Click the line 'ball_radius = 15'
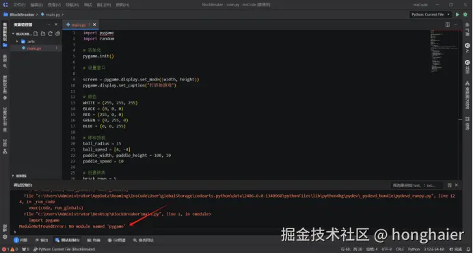Screen dimensions: 473x253 [x=102, y=144]
